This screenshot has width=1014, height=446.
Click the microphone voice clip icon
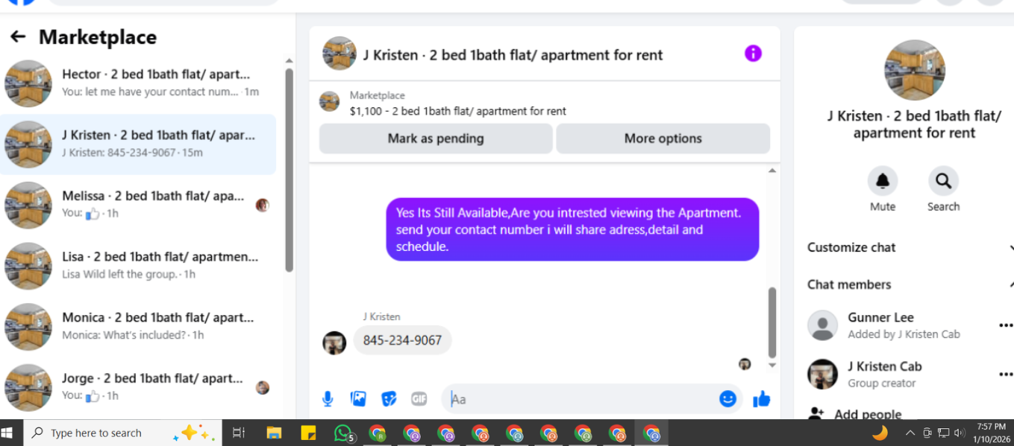pyautogui.click(x=328, y=399)
